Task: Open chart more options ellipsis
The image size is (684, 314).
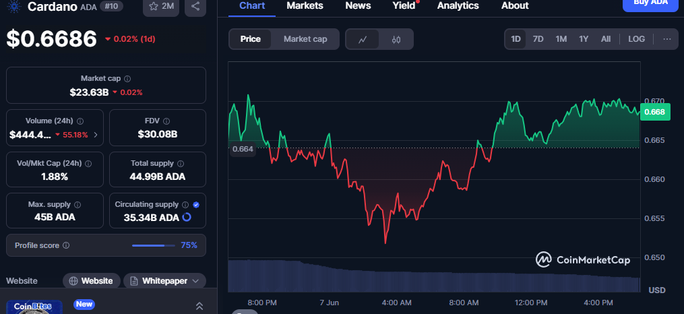Action: (x=667, y=39)
